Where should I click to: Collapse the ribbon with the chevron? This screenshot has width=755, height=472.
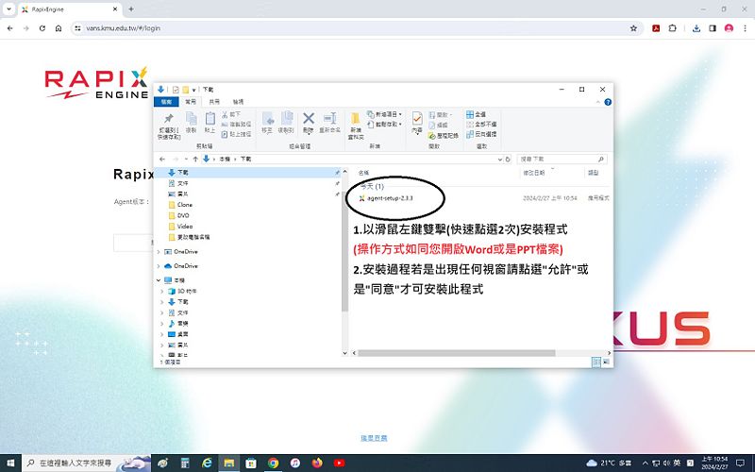pyautogui.click(x=598, y=102)
